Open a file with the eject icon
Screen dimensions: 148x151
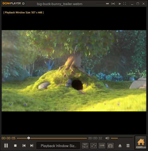point(120,146)
